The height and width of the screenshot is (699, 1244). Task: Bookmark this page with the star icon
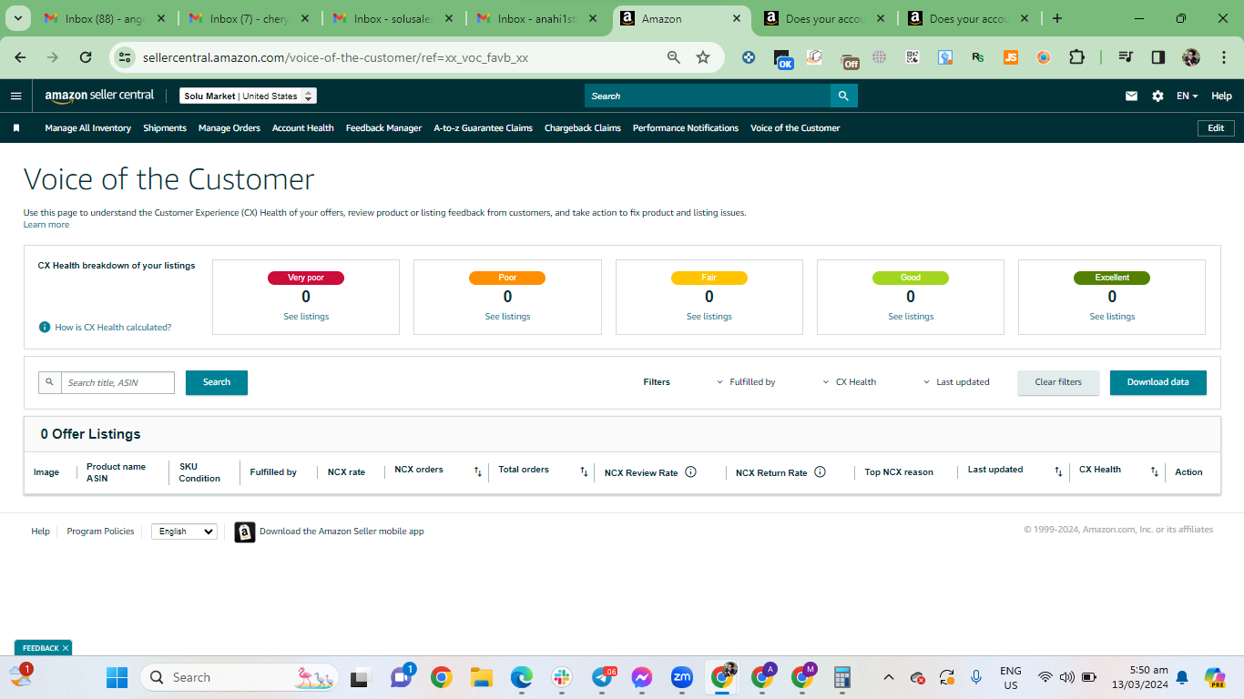point(703,57)
